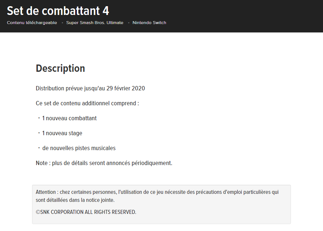This screenshot has width=323, height=231.
Task: Click the bullet before "1 nouveau stage"
Action: [x=39, y=133]
